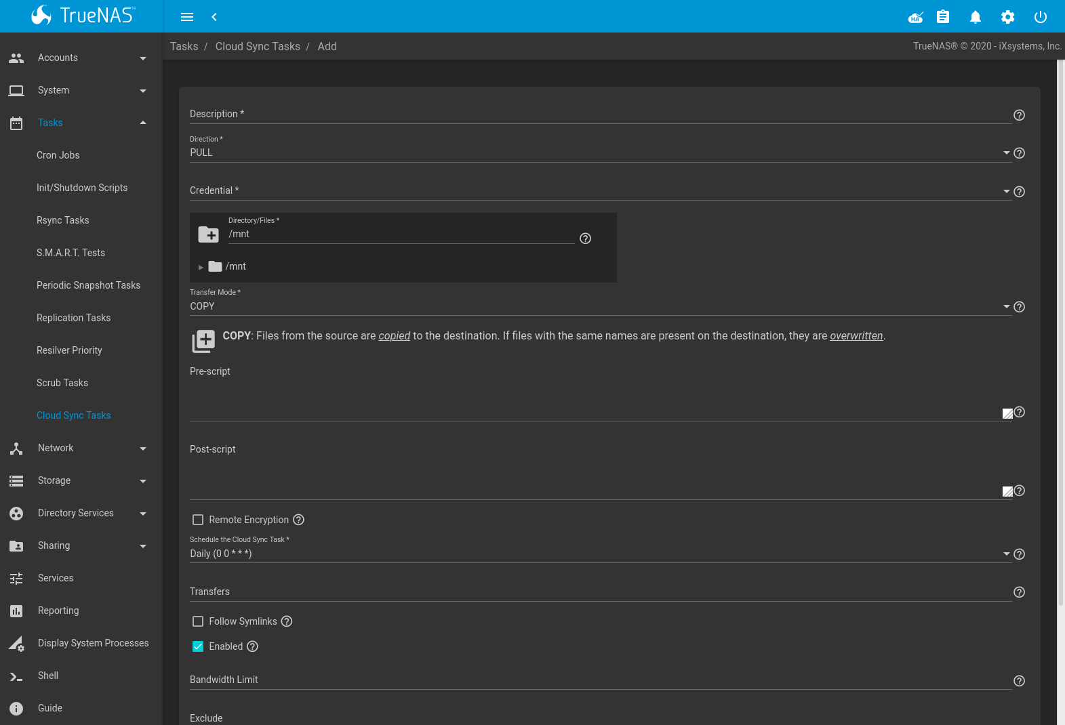Open Periodic Snapshot Tasks
1065x725 pixels.
tap(88, 285)
